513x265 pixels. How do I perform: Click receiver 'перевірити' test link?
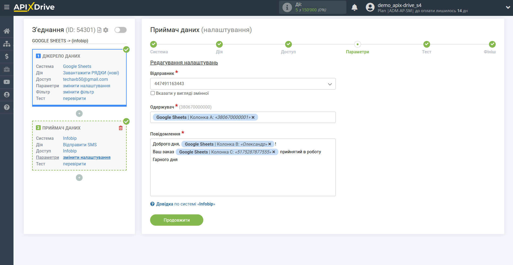point(74,164)
